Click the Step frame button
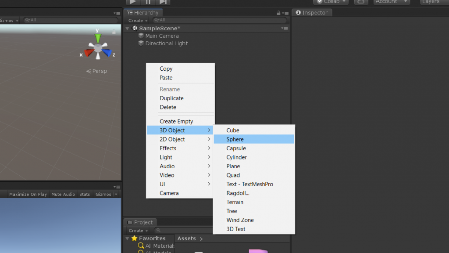449x253 pixels. click(162, 2)
